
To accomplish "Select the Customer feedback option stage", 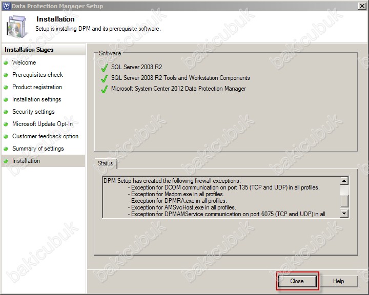I will pyautogui.click(x=45, y=136).
